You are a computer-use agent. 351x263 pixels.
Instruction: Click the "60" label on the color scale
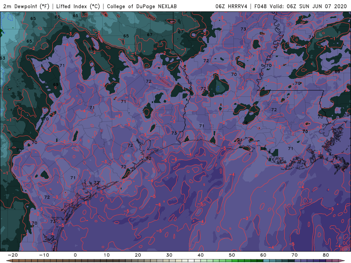point(263,255)
